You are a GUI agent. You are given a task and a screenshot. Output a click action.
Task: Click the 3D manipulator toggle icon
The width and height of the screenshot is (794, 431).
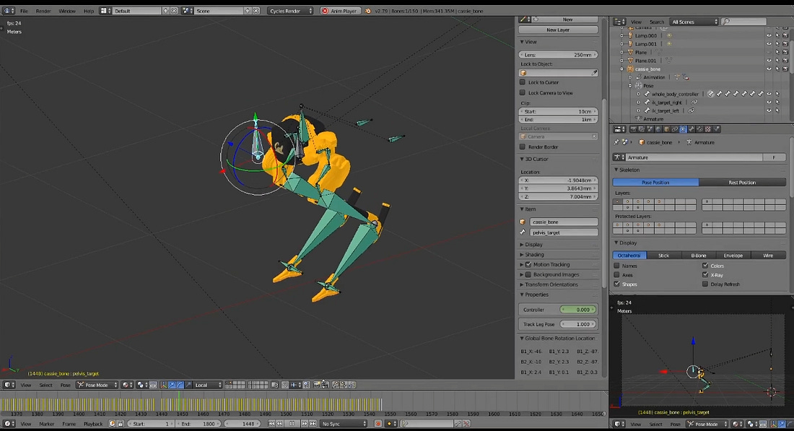pyautogui.click(x=163, y=385)
